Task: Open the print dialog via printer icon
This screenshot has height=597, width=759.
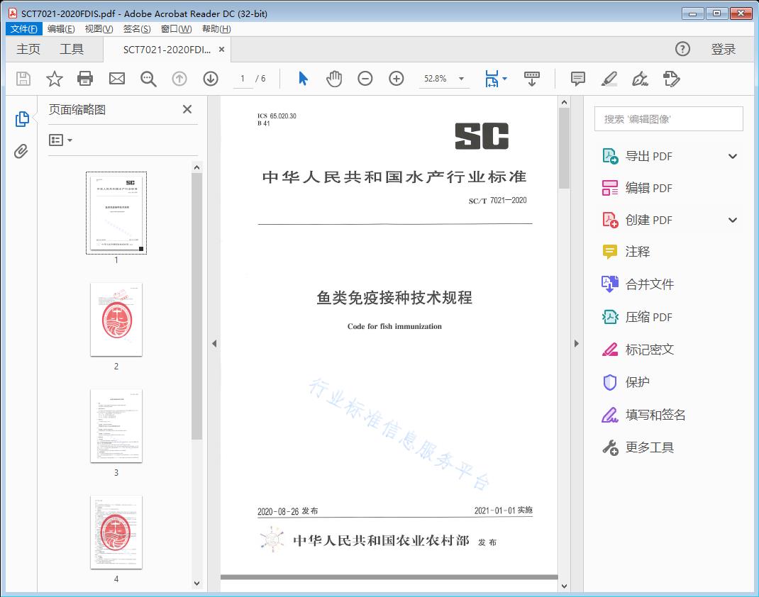Action: (85, 79)
